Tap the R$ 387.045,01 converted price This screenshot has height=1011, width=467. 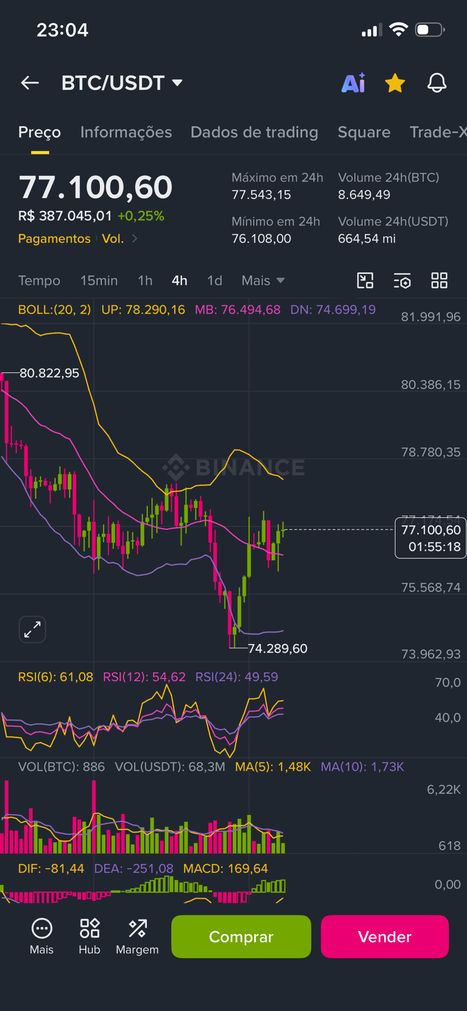(x=65, y=216)
